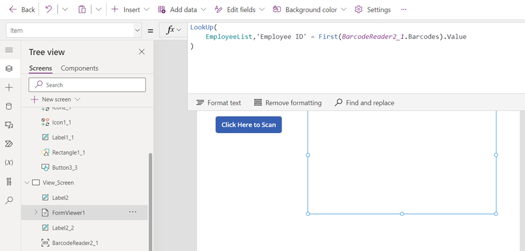The width and height of the screenshot is (525, 251).
Task: Open the Advanced tools icon
Action: point(9,182)
